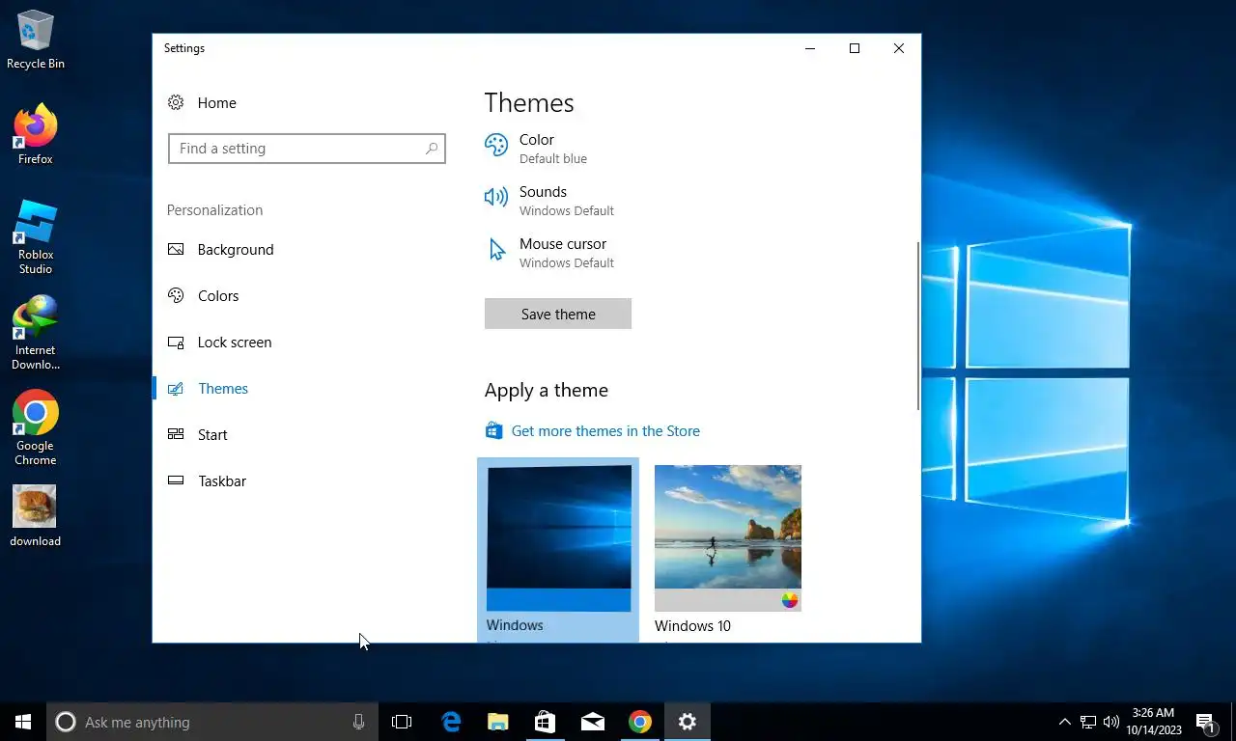Go to Colors personalization page
The width and height of the screenshot is (1236, 741).
pos(218,295)
